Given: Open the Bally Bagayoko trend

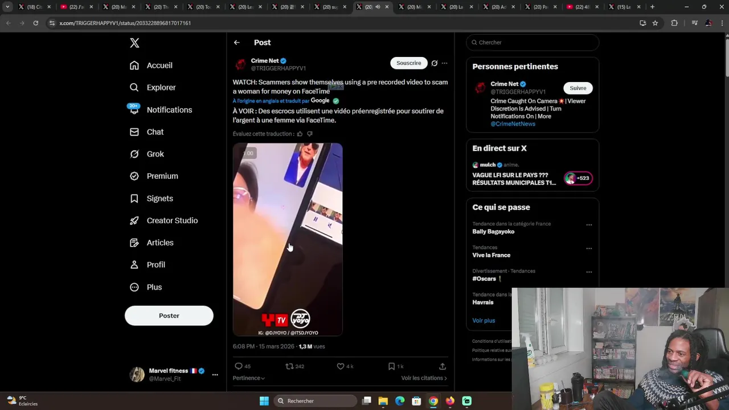Looking at the screenshot, I should [493, 232].
